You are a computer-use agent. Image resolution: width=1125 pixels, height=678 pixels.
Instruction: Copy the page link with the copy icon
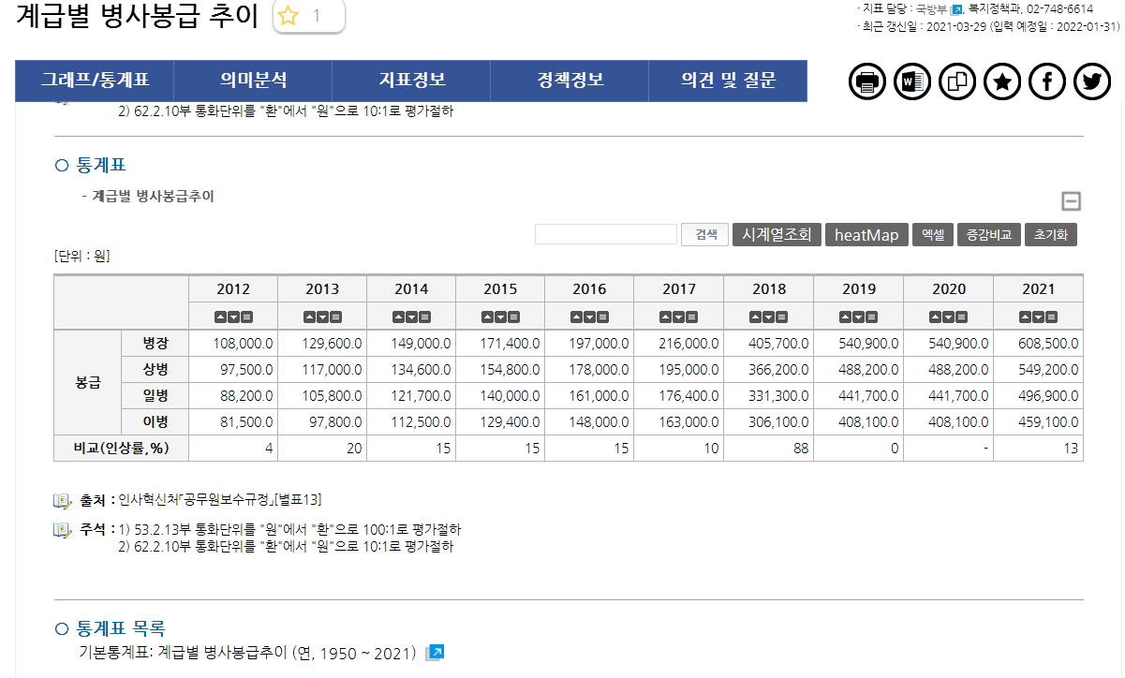(x=957, y=82)
